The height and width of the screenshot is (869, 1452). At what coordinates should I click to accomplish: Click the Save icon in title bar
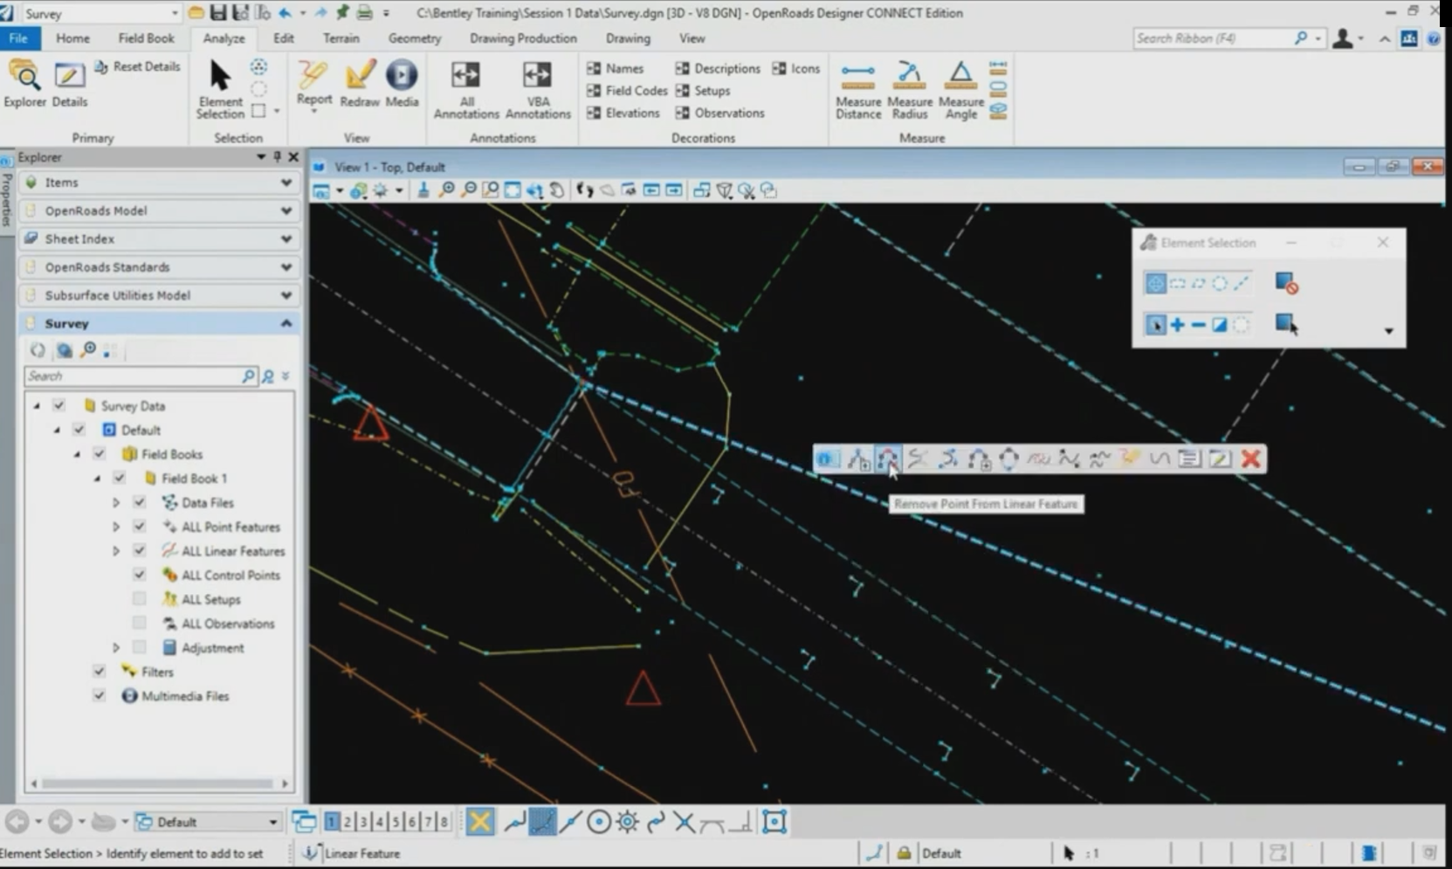(x=217, y=13)
